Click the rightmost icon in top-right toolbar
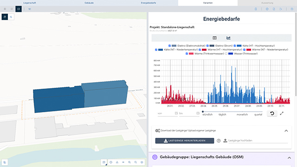Screen dimensions: 297x167 (x=292, y=9)
